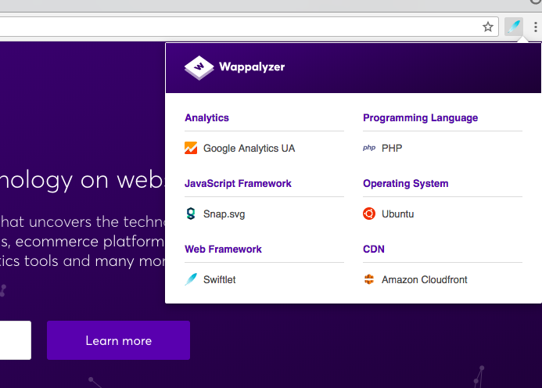Select the Amazon Cloudfront entry

(424, 279)
